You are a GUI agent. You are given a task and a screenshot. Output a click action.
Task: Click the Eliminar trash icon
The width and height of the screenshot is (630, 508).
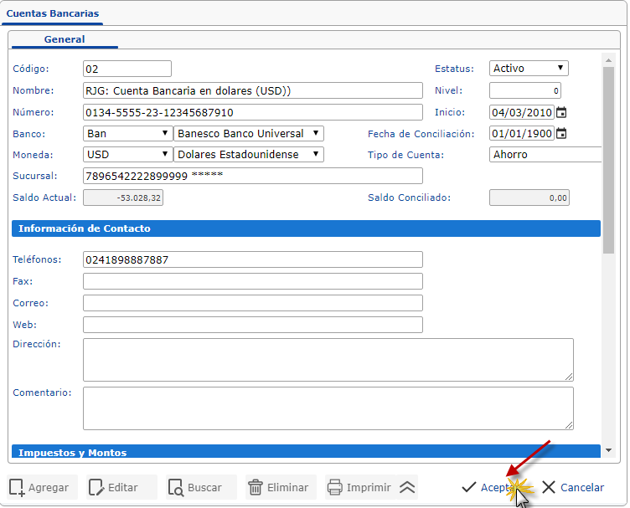tap(255, 487)
